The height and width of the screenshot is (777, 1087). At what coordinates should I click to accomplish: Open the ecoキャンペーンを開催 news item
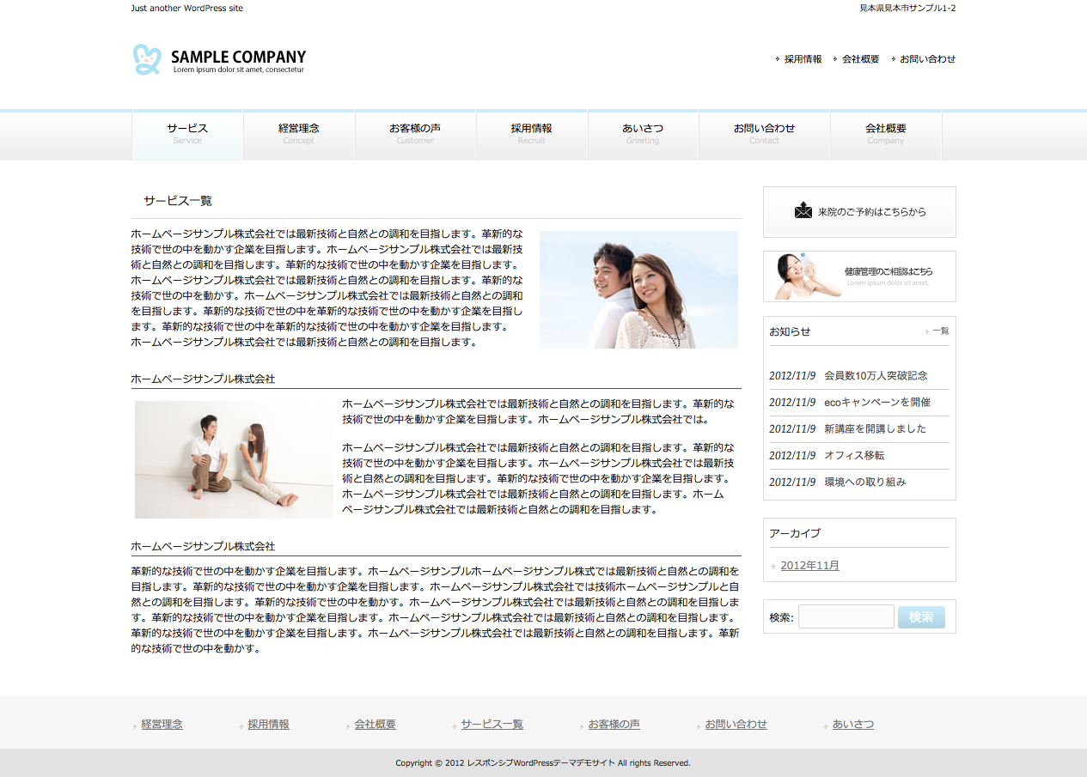tap(877, 402)
